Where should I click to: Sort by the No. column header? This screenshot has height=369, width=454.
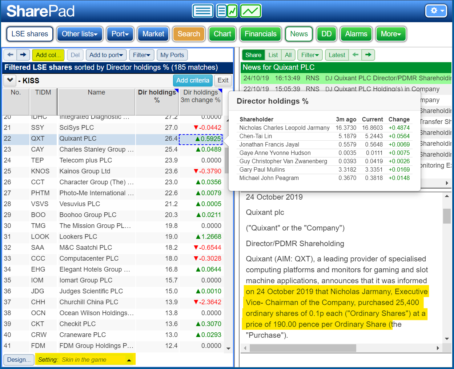(16, 102)
